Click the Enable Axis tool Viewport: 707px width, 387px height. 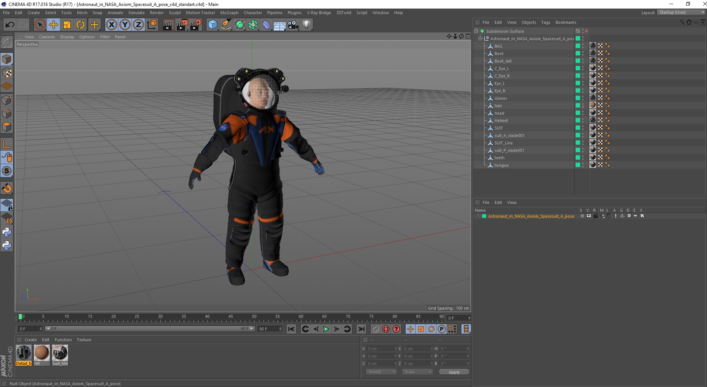point(7,144)
